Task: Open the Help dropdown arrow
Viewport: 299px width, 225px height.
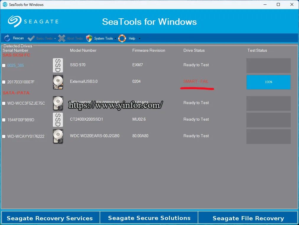Action: coord(139,38)
